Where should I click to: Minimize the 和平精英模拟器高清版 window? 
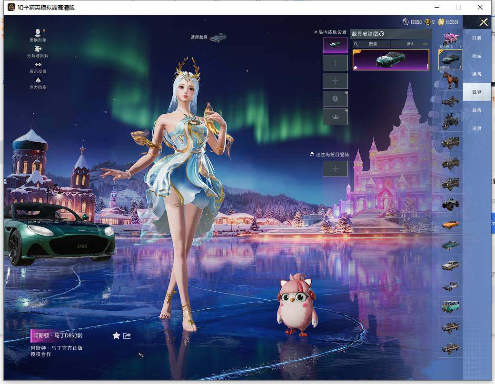pos(437,7)
